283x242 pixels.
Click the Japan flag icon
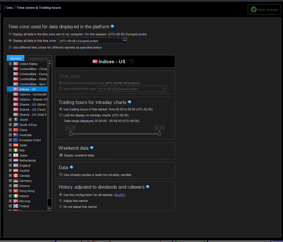[x=16, y=155]
